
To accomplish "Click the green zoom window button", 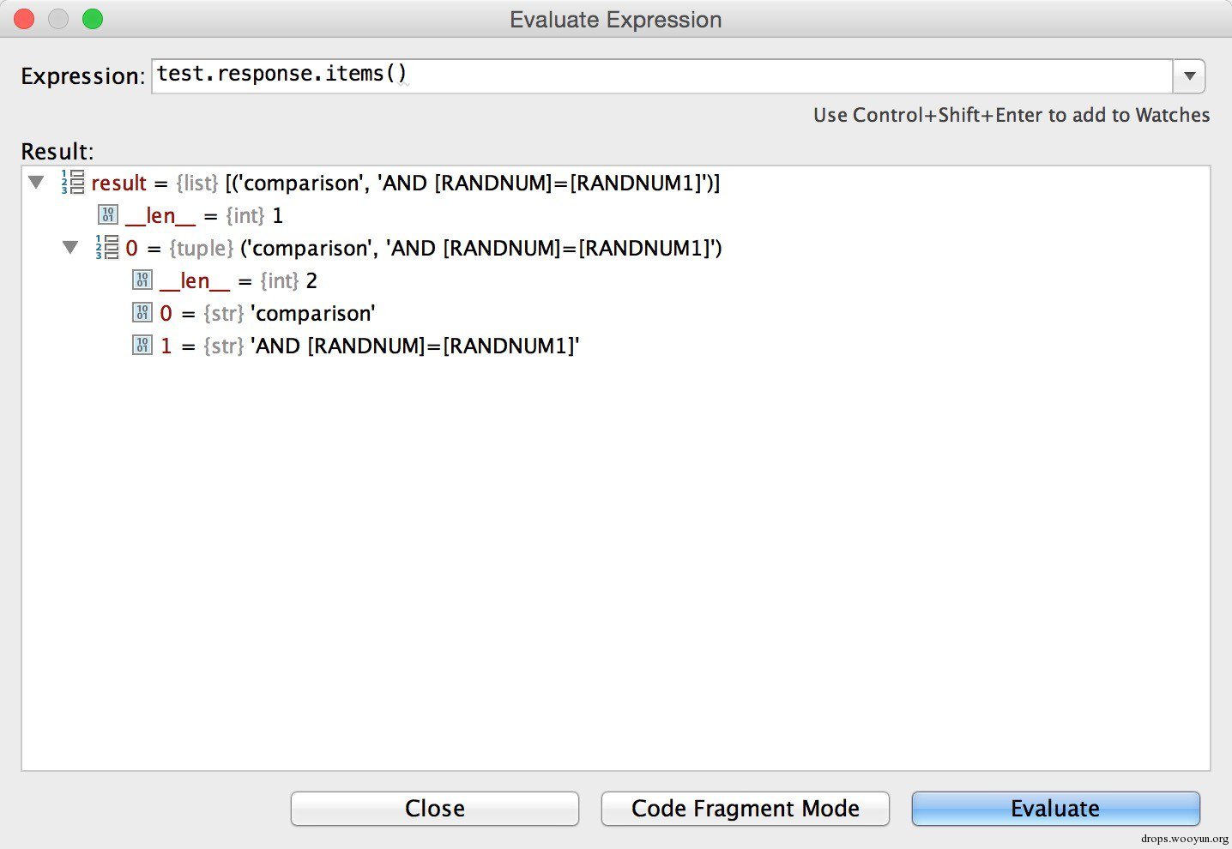I will (93, 19).
